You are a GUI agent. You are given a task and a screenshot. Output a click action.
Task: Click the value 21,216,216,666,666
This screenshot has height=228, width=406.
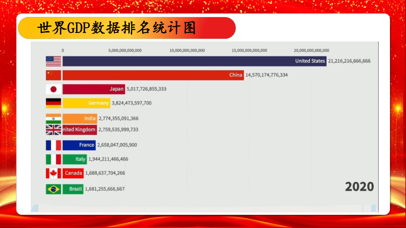coord(349,61)
